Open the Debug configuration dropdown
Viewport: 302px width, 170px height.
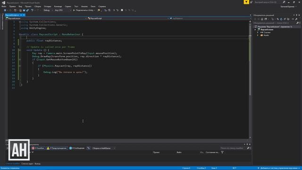[48, 10]
